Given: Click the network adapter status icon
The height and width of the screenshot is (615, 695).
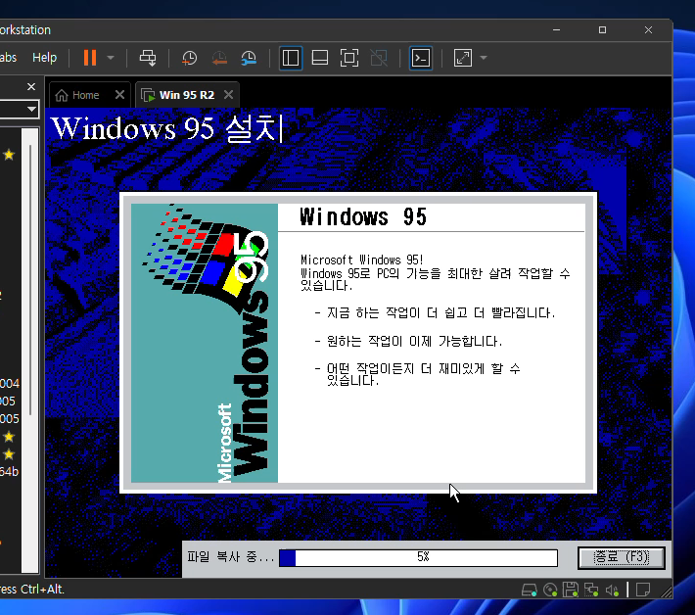Looking at the screenshot, I should tap(591, 591).
